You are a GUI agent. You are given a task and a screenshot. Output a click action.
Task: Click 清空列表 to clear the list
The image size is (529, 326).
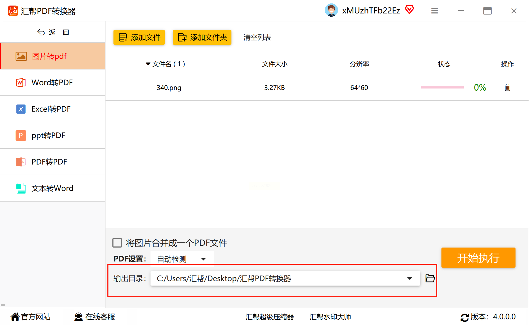(257, 38)
